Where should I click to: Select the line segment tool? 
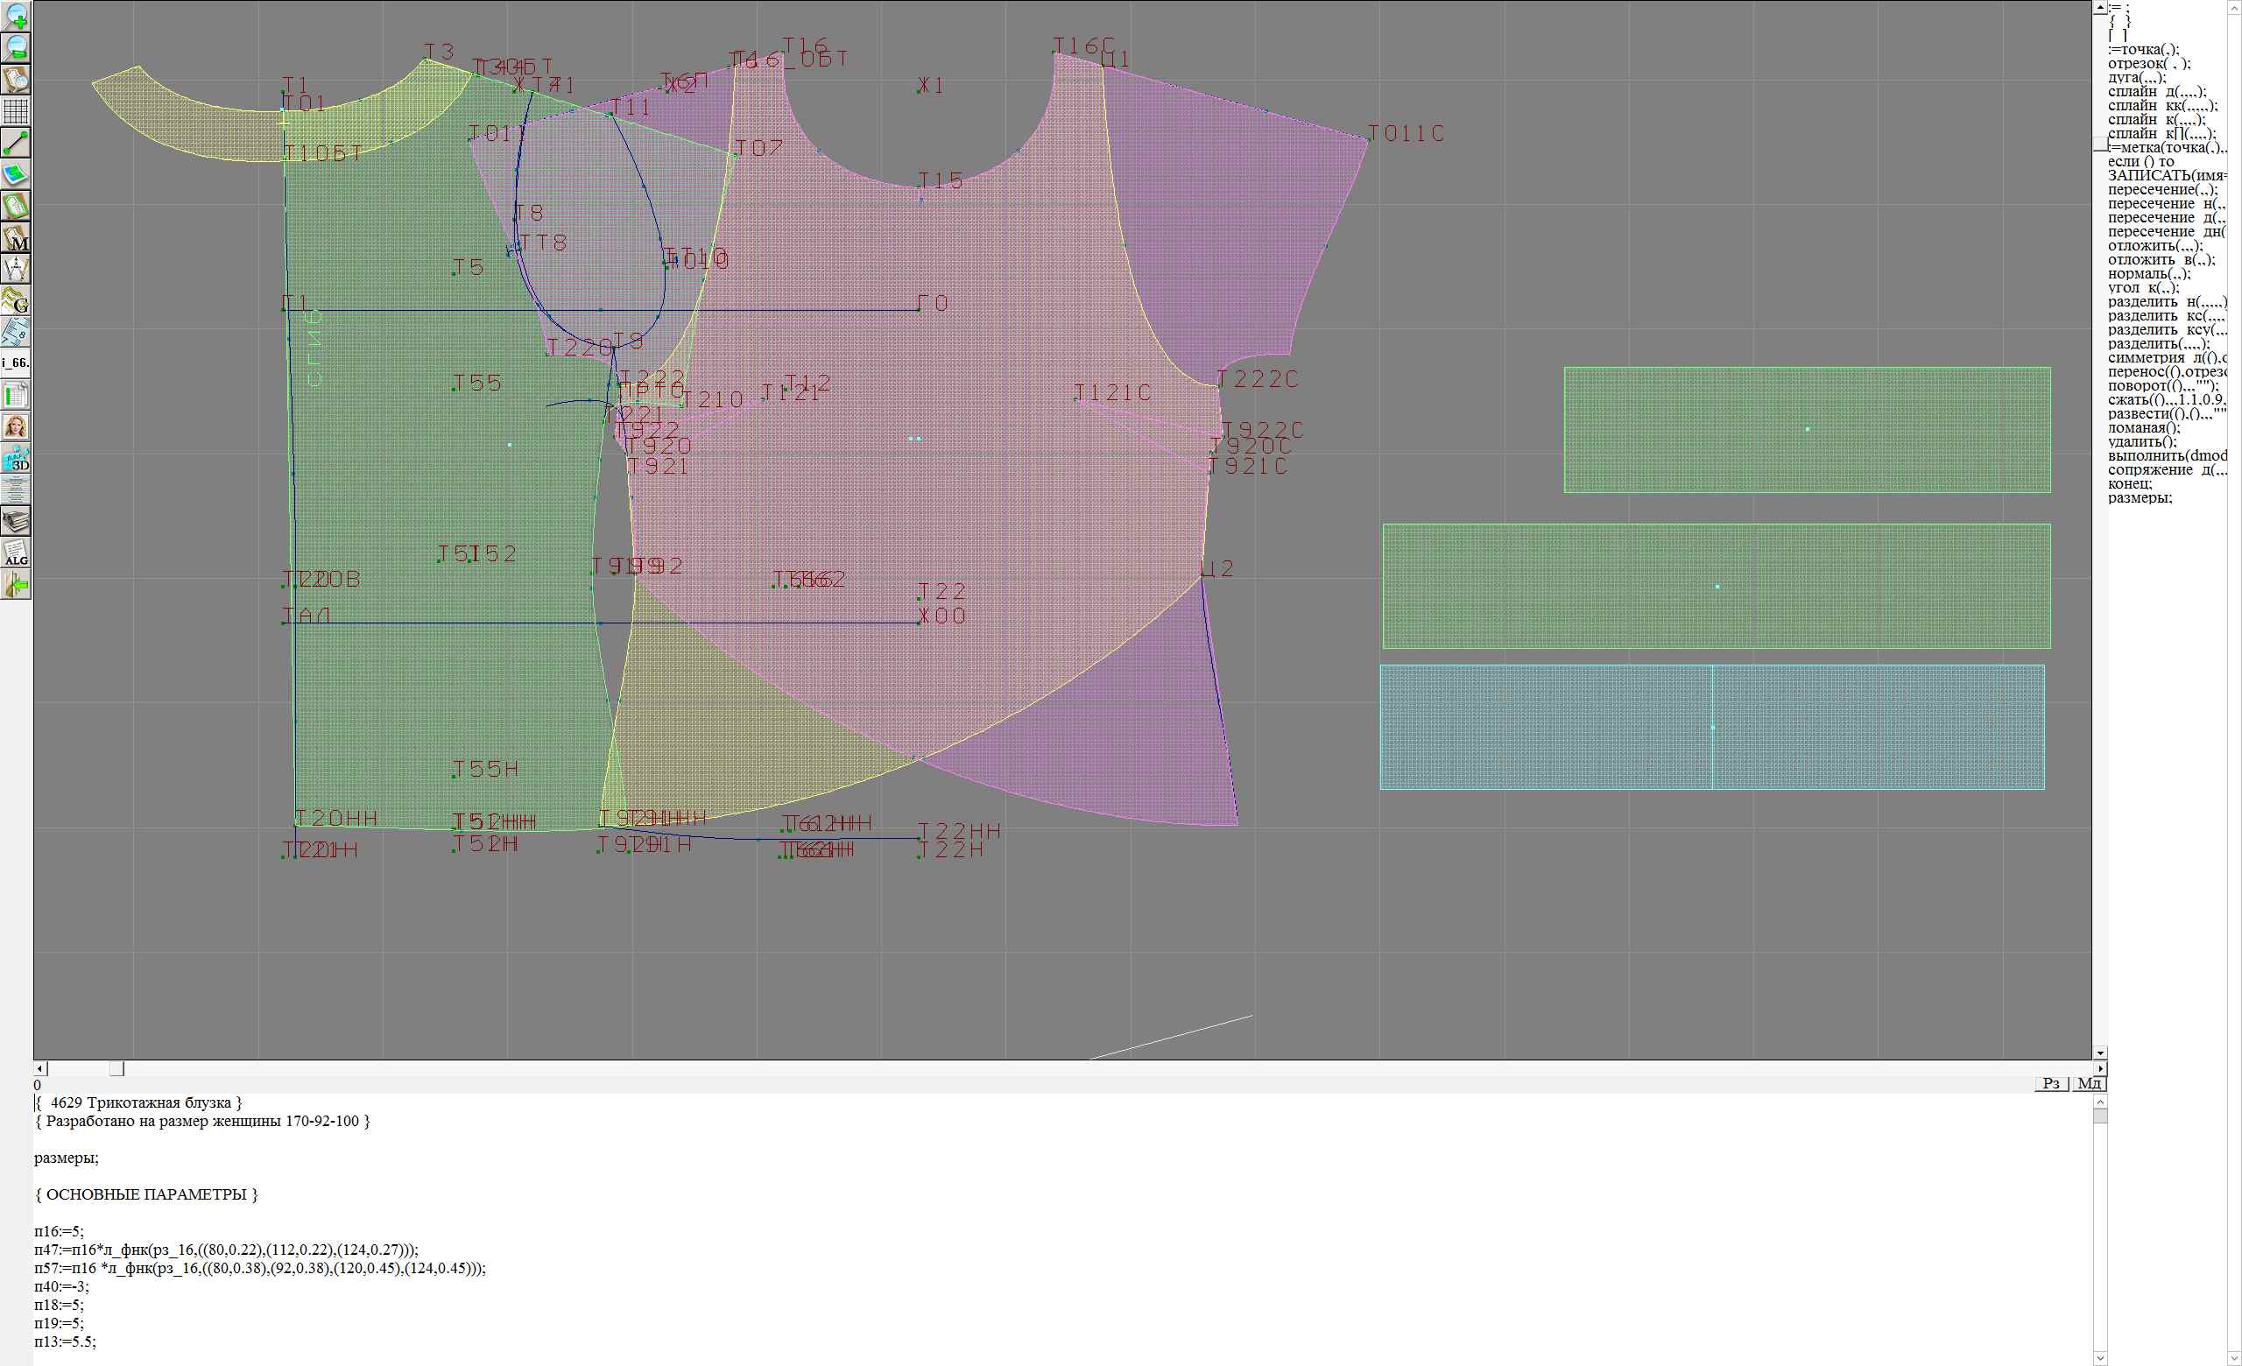pos(17,143)
